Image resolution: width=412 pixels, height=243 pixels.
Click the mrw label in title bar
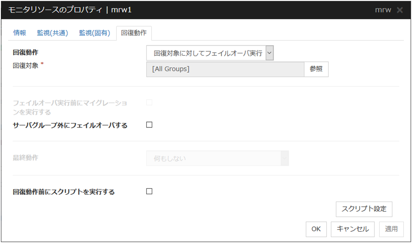382,10
